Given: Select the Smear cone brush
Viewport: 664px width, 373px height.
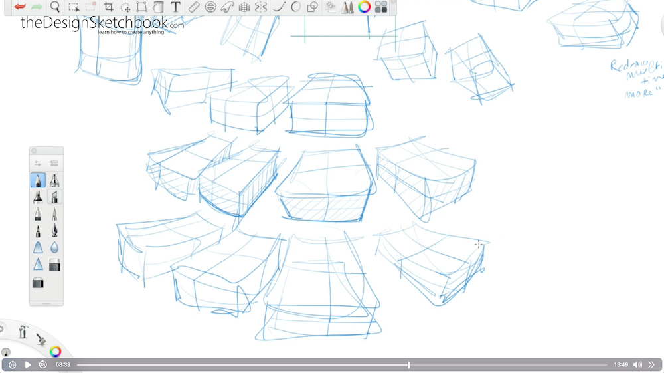Looking at the screenshot, I should [x=38, y=247].
